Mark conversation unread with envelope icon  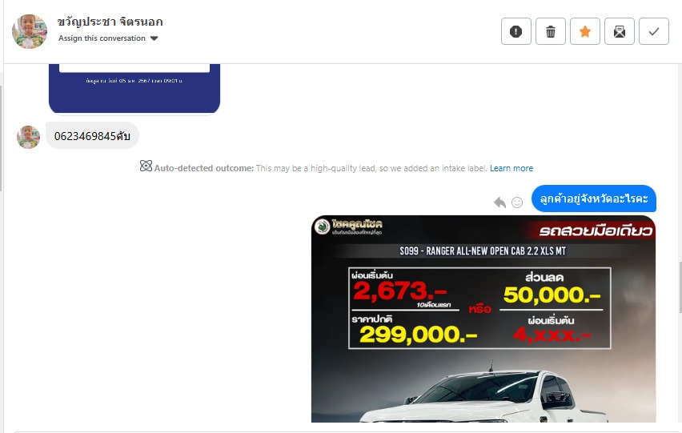pyautogui.click(x=620, y=31)
